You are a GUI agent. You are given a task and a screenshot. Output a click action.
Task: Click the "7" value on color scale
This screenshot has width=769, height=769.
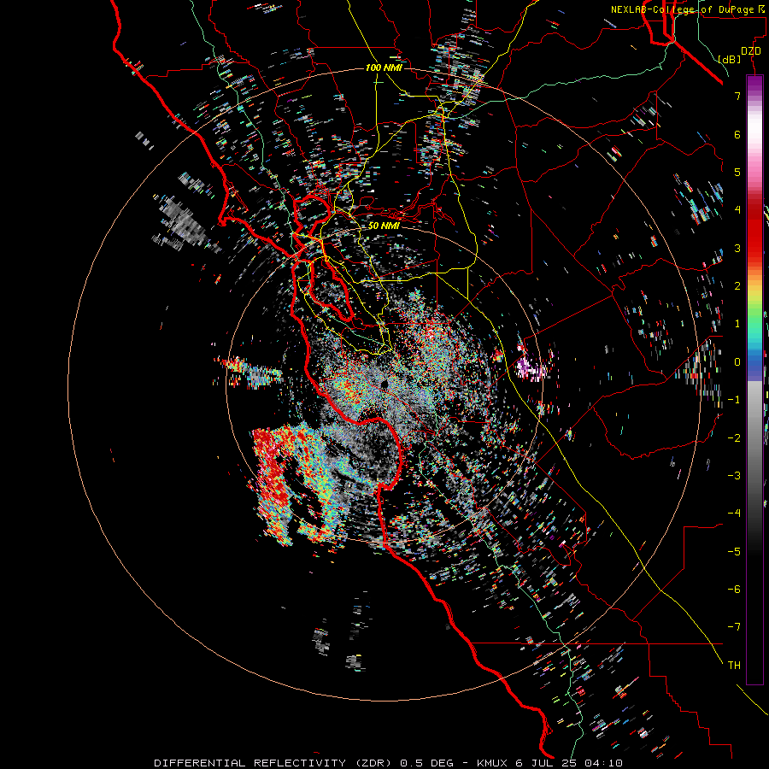point(737,96)
